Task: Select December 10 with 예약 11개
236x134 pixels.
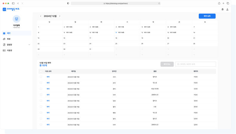Action: 101,33
